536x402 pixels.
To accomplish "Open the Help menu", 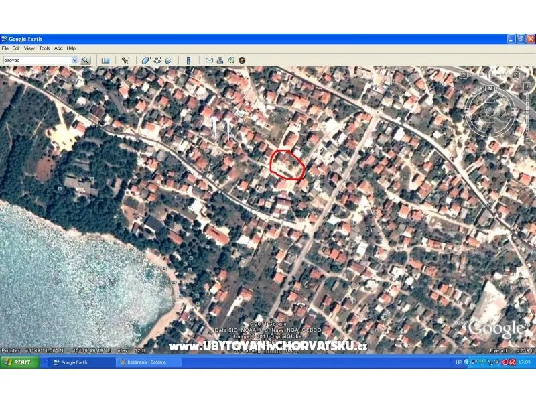I will coord(71,48).
